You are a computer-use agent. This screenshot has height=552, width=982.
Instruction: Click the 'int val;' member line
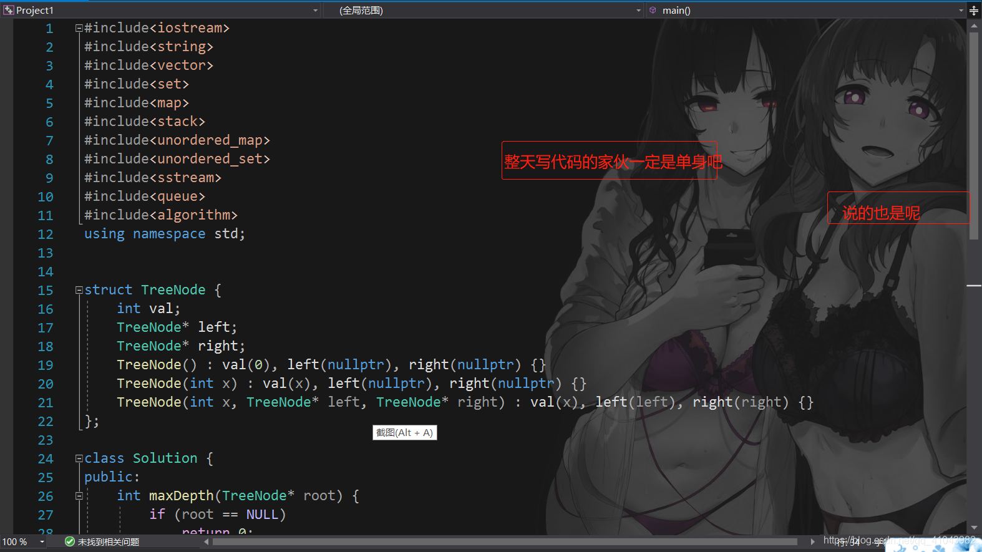pyautogui.click(x=148, y=309)
